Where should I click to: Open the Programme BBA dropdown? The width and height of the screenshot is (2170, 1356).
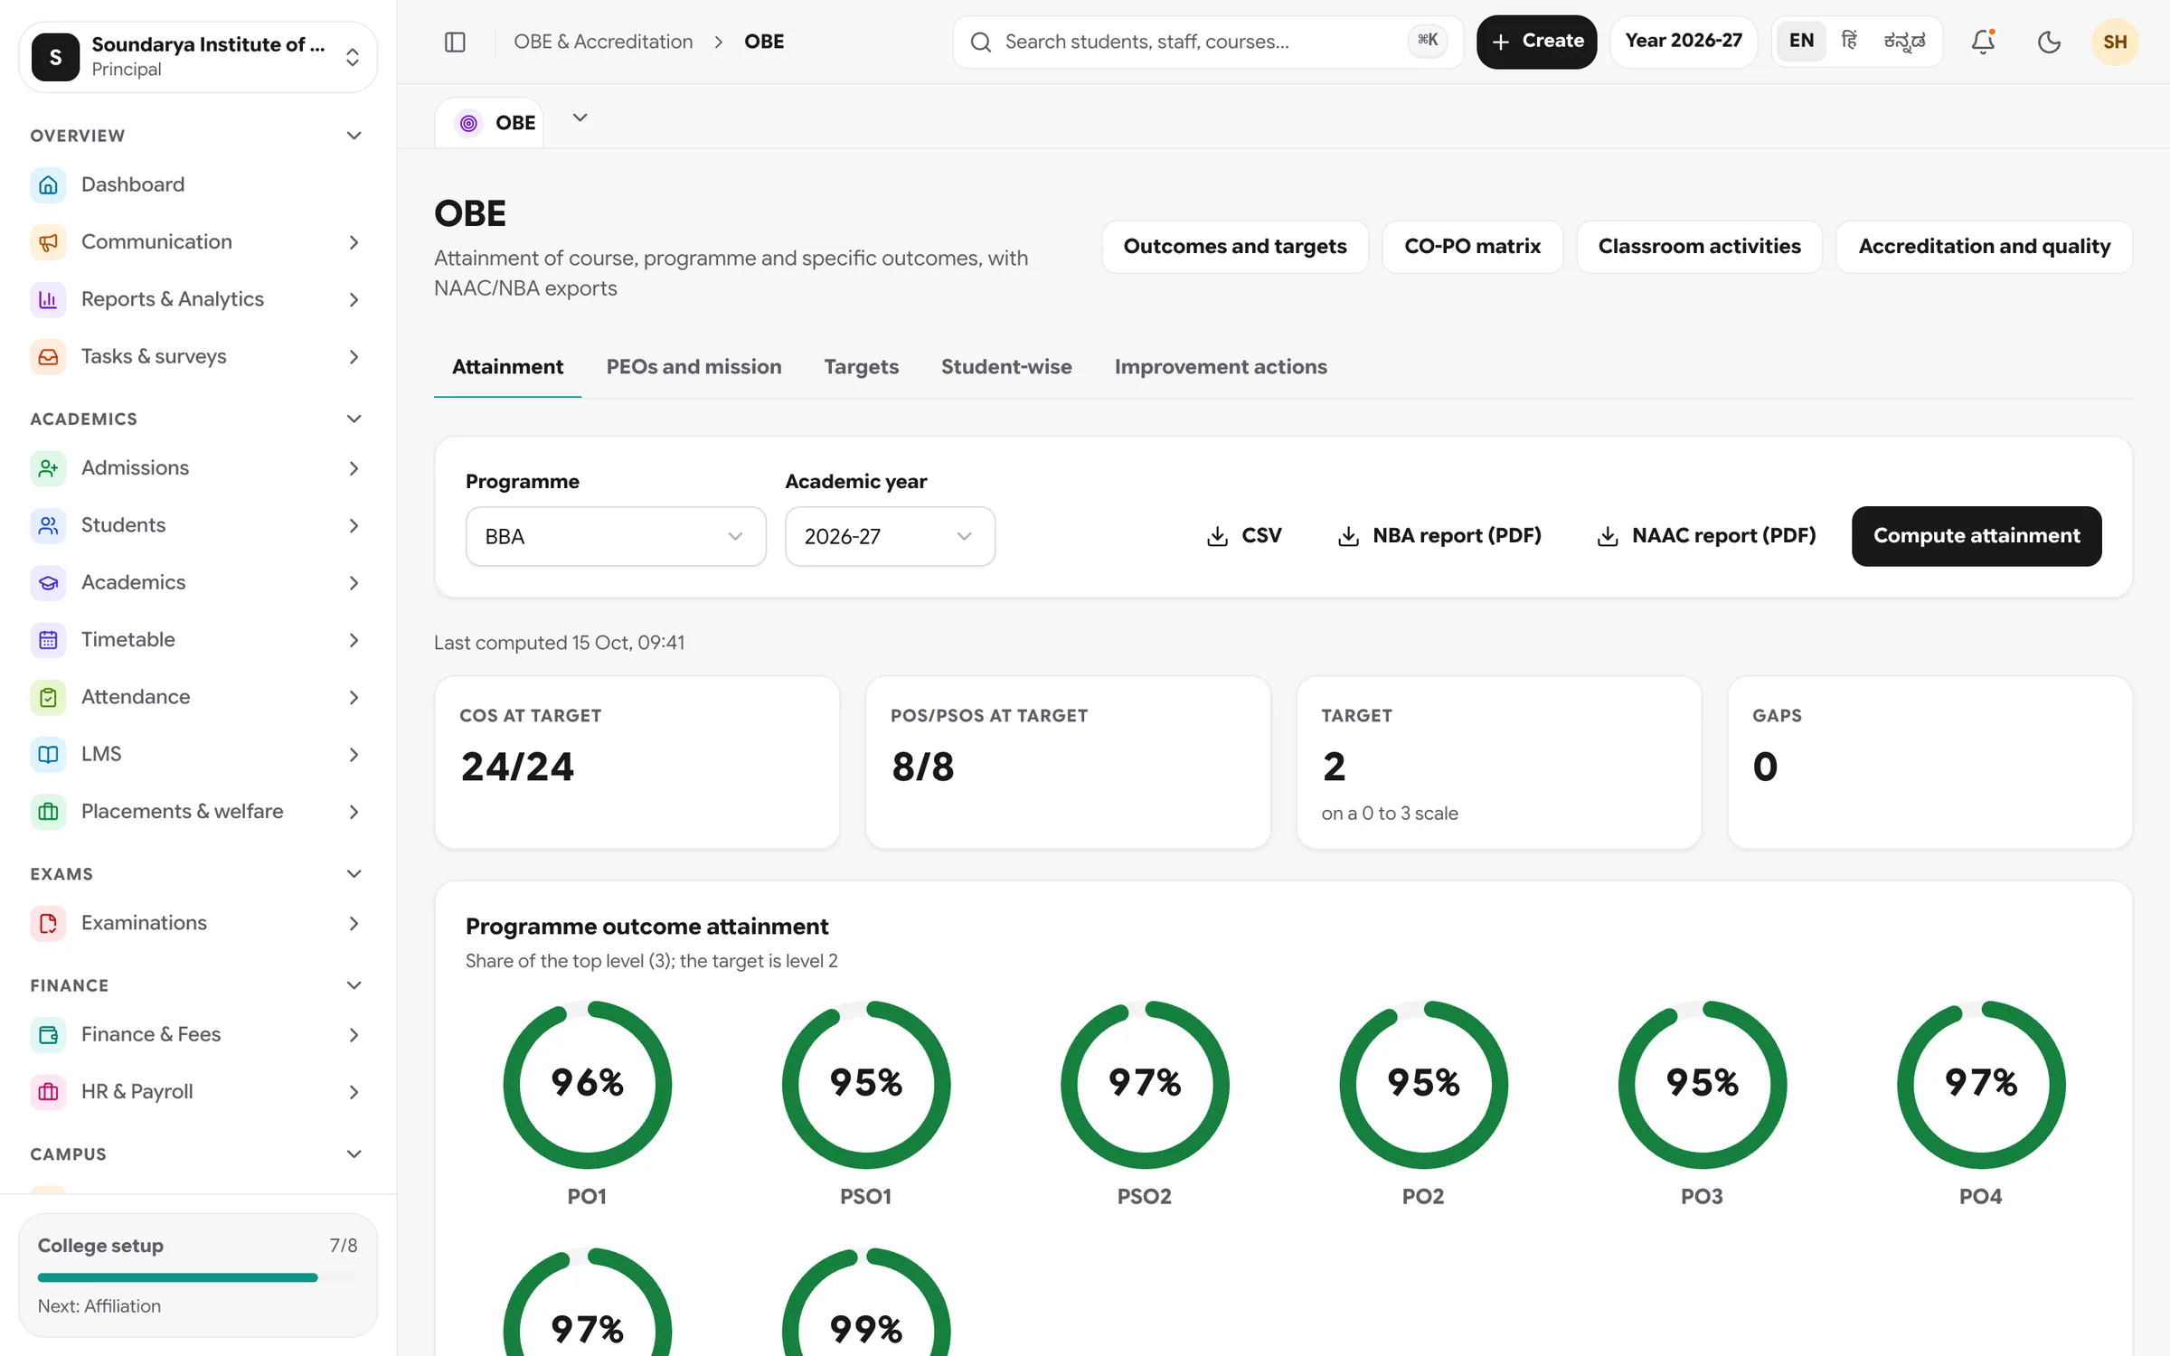point(616,536)
